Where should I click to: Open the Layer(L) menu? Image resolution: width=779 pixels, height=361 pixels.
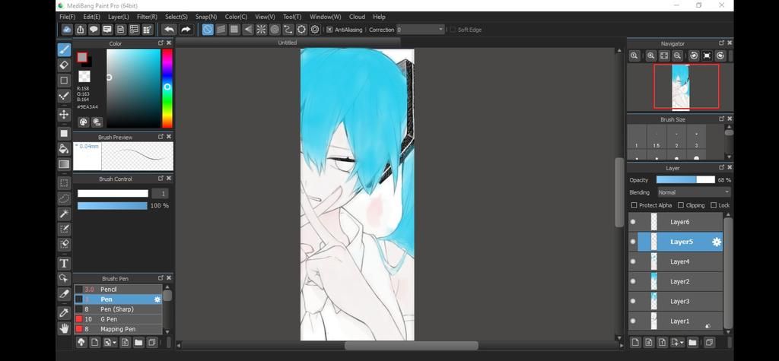[x=118, y=17]
